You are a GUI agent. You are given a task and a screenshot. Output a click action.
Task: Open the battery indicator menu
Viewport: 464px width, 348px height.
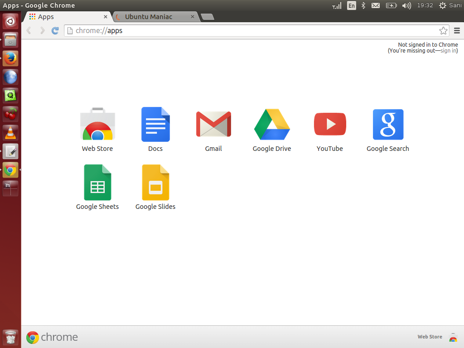391,5
